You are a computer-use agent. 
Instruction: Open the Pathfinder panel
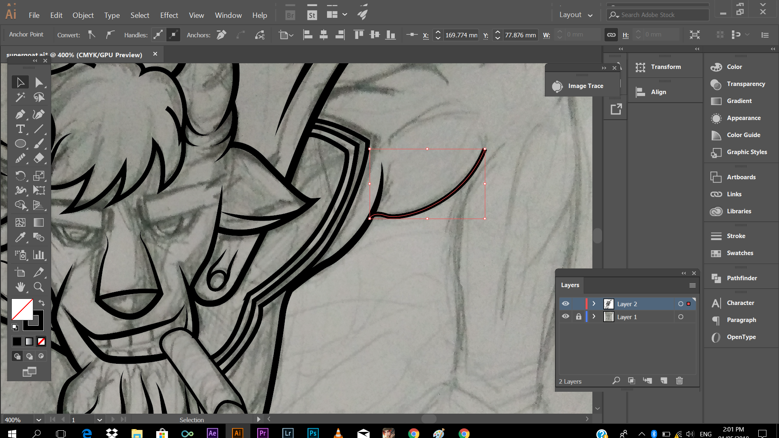[741, 278]
